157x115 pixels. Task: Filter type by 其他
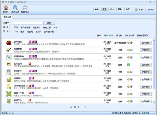(x=55, y=27)
